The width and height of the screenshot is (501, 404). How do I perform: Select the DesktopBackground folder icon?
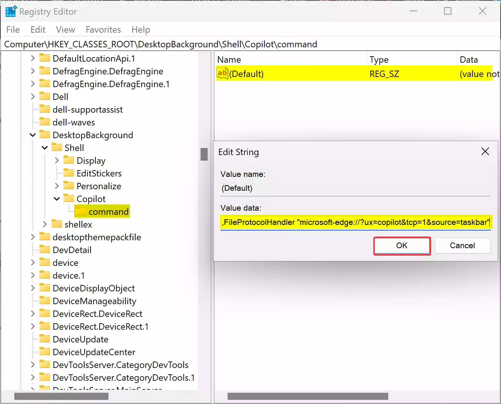(x=45, y=135)
